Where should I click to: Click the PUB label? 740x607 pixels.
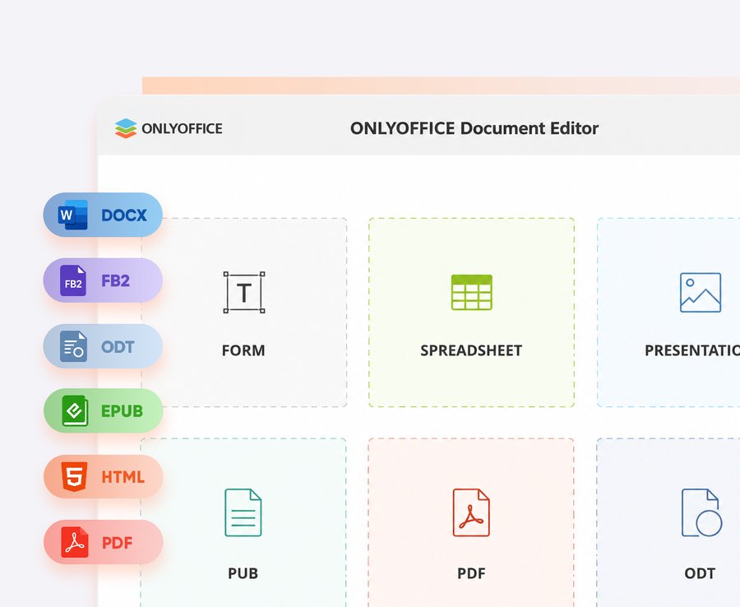click(x=243, y=573)
